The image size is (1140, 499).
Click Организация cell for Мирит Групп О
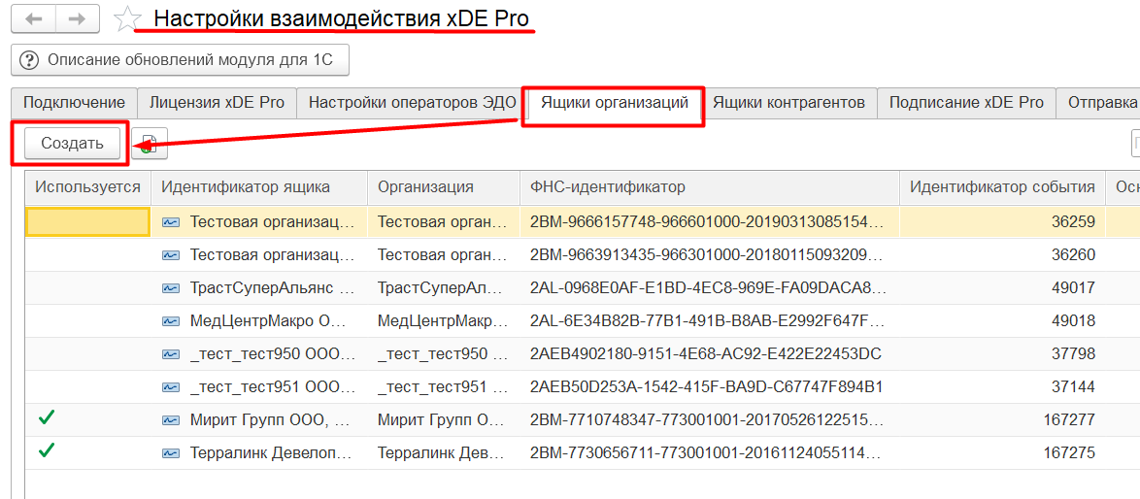[444, 419]
